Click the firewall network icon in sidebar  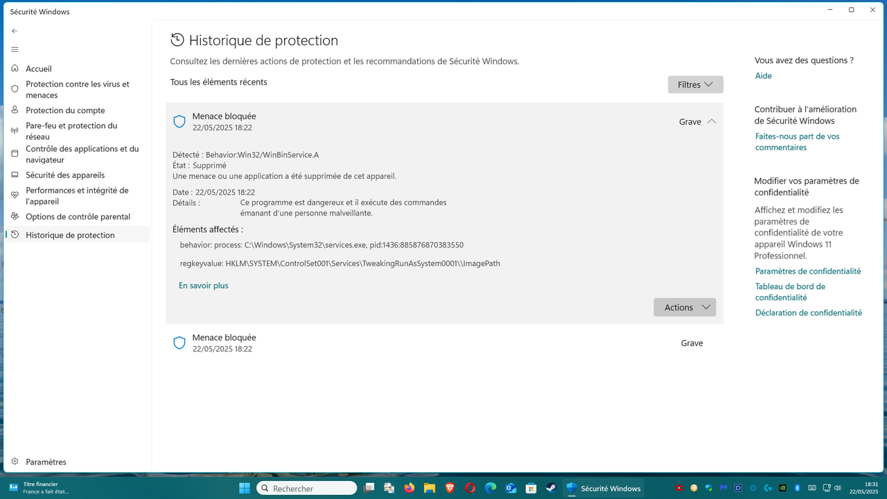coord(15,131)
